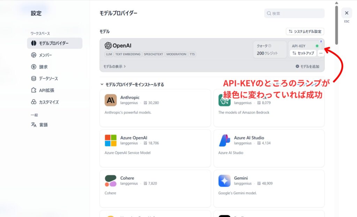Click the MODERATION tag
Screen dimensions: 357x217
[176, 54]
